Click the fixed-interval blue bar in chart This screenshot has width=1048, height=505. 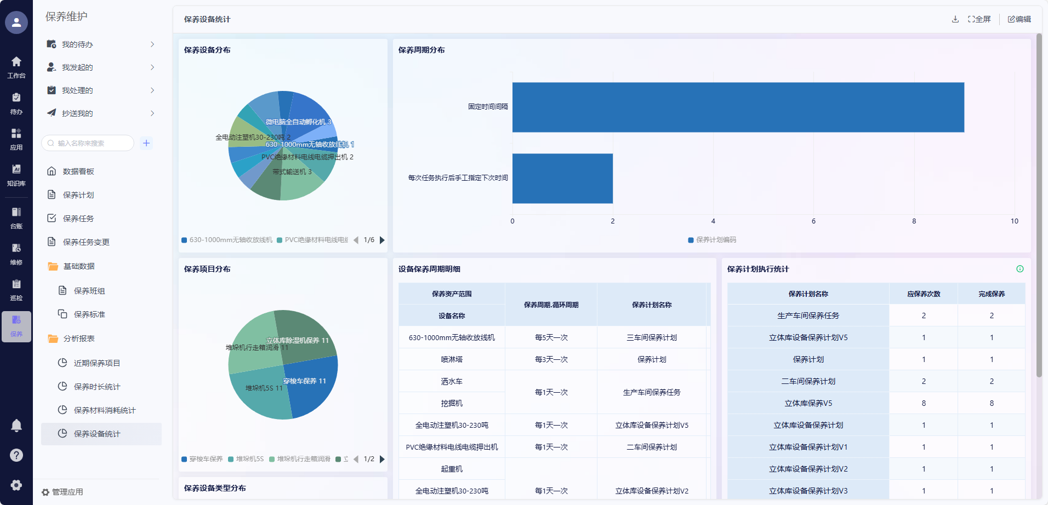(x=738, y=107)
